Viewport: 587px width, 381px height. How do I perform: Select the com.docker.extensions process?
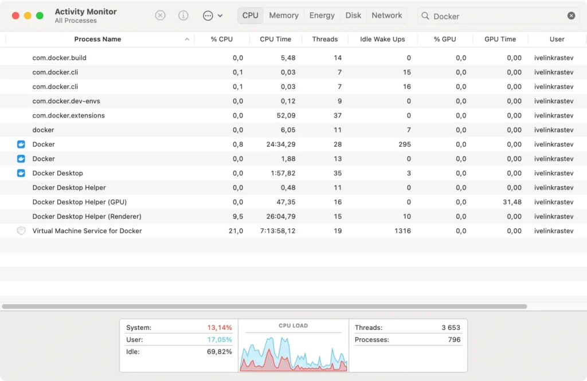[x=293, y=115]
